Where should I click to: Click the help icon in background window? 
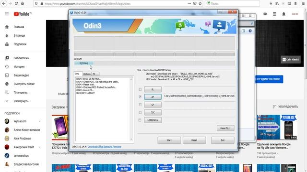click(x=250, y=31)
